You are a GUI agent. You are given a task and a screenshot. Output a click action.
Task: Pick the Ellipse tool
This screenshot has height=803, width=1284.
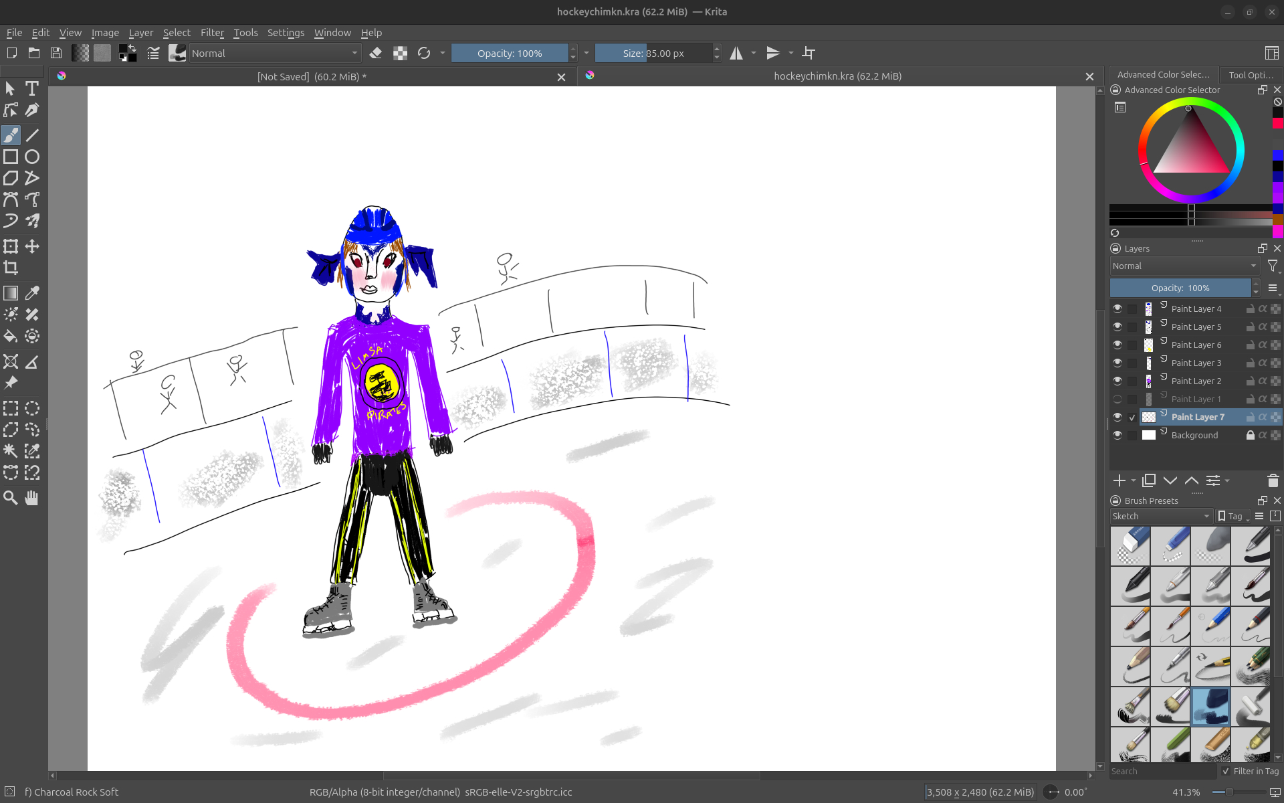pos(32,157)
